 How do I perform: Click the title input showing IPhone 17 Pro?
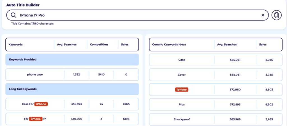click(137, 15)
